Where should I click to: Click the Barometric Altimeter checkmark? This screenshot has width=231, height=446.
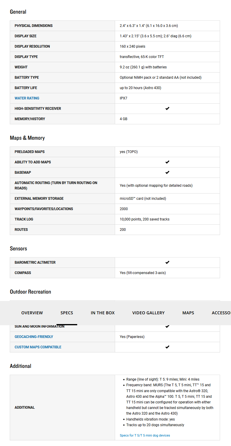167,263
